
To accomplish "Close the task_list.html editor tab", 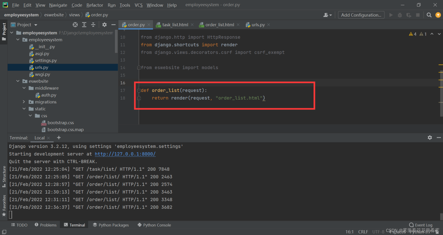I will pyautogui.click(x=192, y=25).
